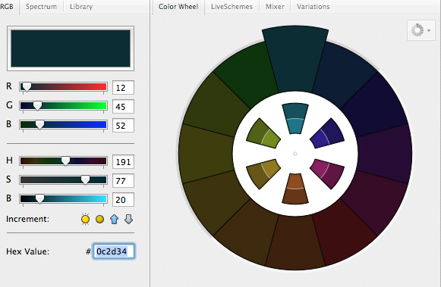Click the H hue slider handle
The image size is (441, 287).
65,161
